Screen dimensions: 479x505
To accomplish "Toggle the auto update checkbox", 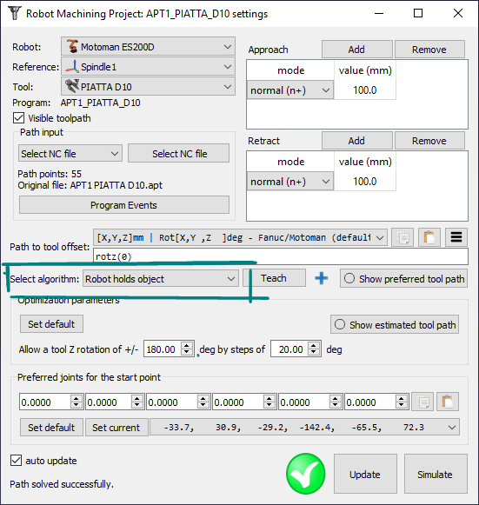I will point(17,461).
